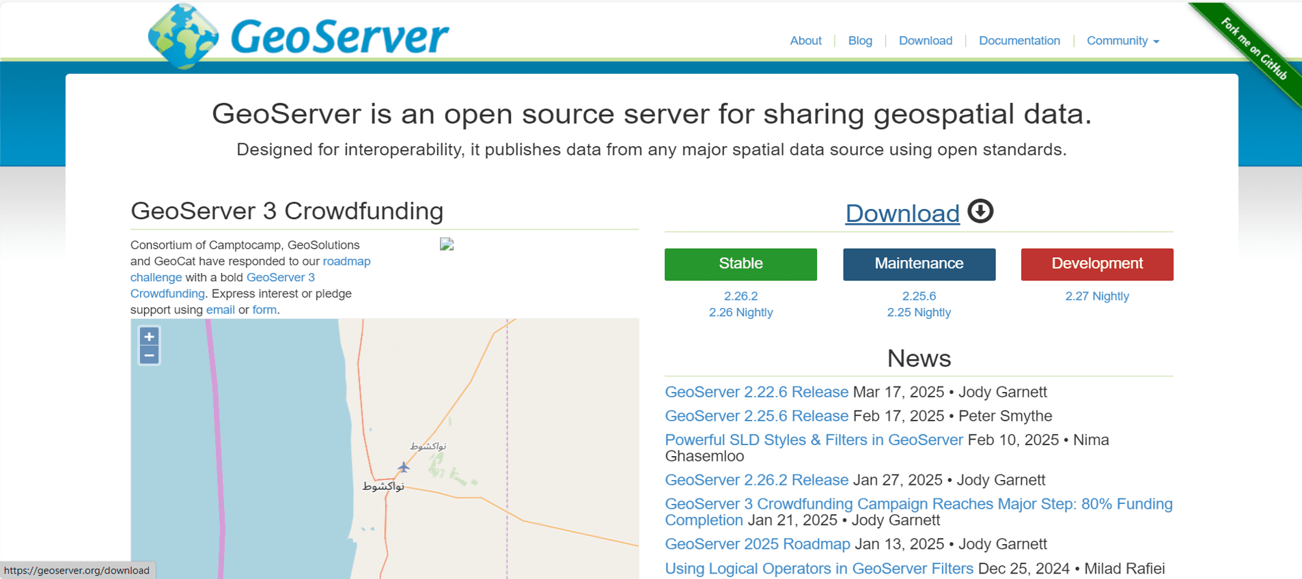1302x579 pixels.
Task: Click the Development release button
Action: 1097,264
